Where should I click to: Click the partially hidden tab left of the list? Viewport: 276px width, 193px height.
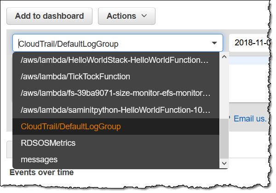click(9, 148)
